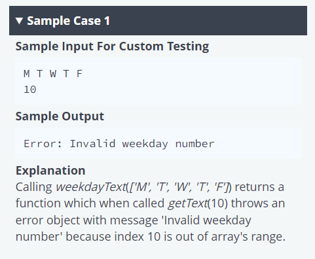
Task: Click the italic weekdayText function name
Action: click(x=91, y=187)
